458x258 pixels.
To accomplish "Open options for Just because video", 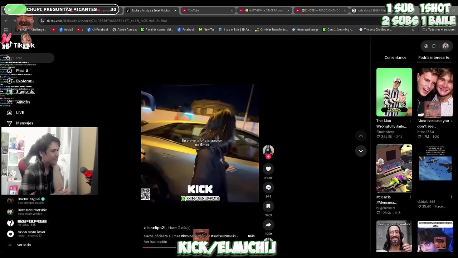I will [x=451, y=121].
